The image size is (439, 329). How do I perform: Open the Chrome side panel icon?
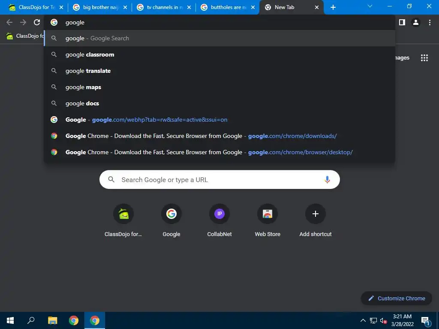(x=402, y=22)
